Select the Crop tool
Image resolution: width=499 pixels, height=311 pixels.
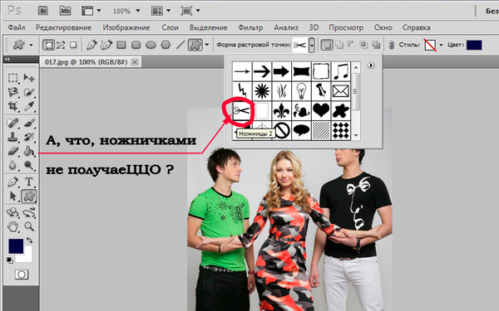12,106
